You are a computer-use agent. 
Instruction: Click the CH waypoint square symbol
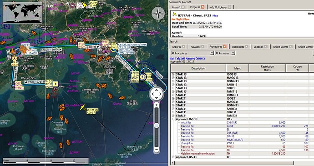pos(56,84)
